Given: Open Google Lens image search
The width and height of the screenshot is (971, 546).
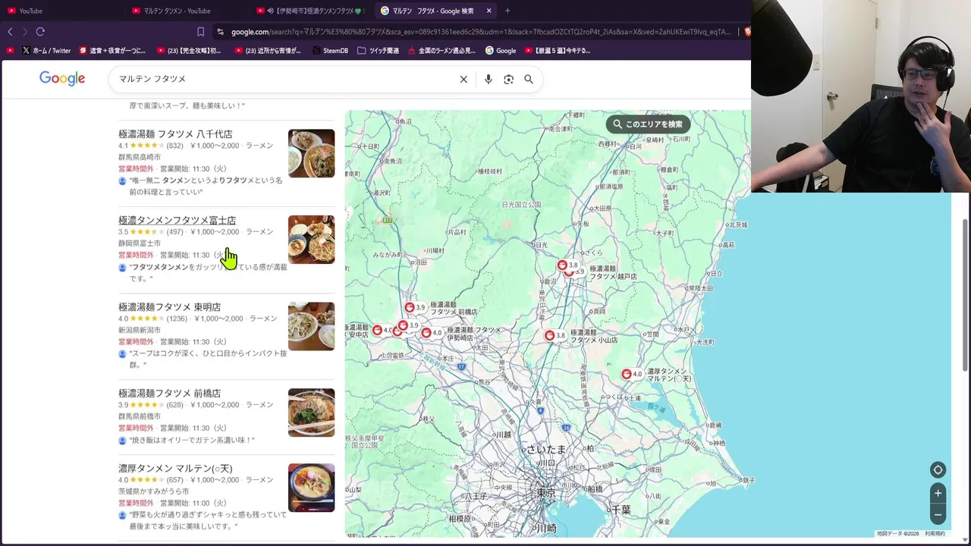Looking at the screenshot, I should 508,79.
